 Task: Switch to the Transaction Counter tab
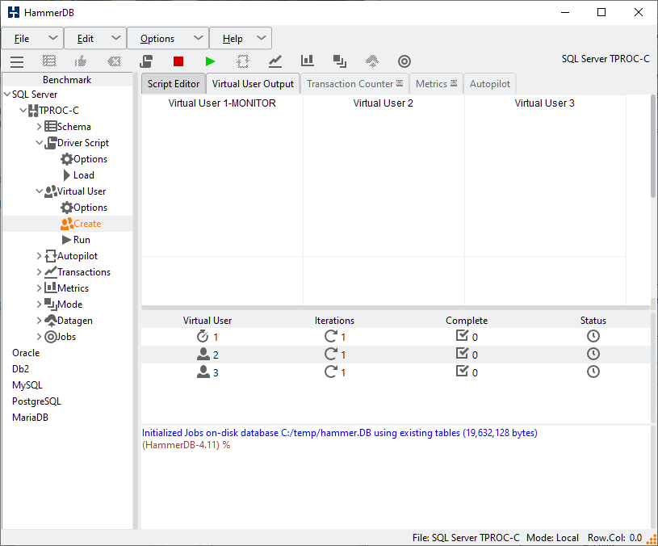[354, 83]
